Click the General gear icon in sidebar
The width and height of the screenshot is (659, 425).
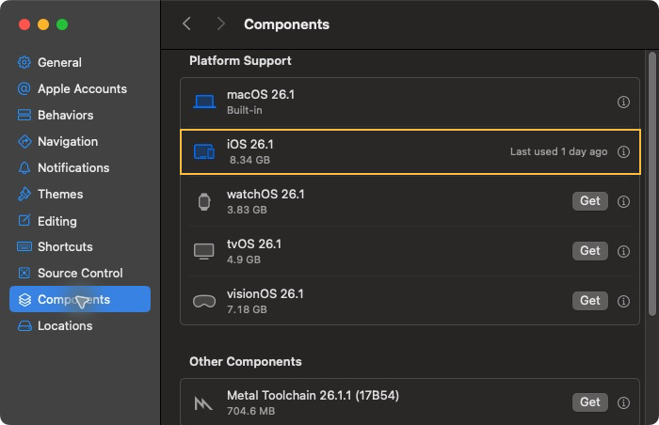tap(24, 62)
